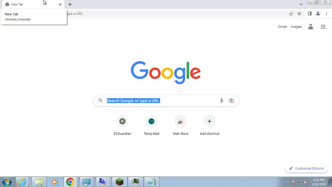
Task: Click the muted speaker volume tray icon
Action: pyautogui.click(x=306, y=182)
